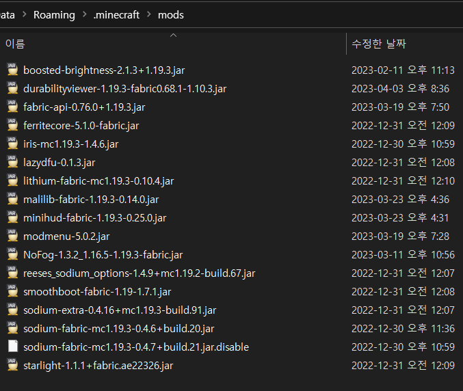Image resolution: width=463 pixels, height=391 pixels.
Task: Click date 2023-03-19 오후 7:50
Action: point(400,107)
